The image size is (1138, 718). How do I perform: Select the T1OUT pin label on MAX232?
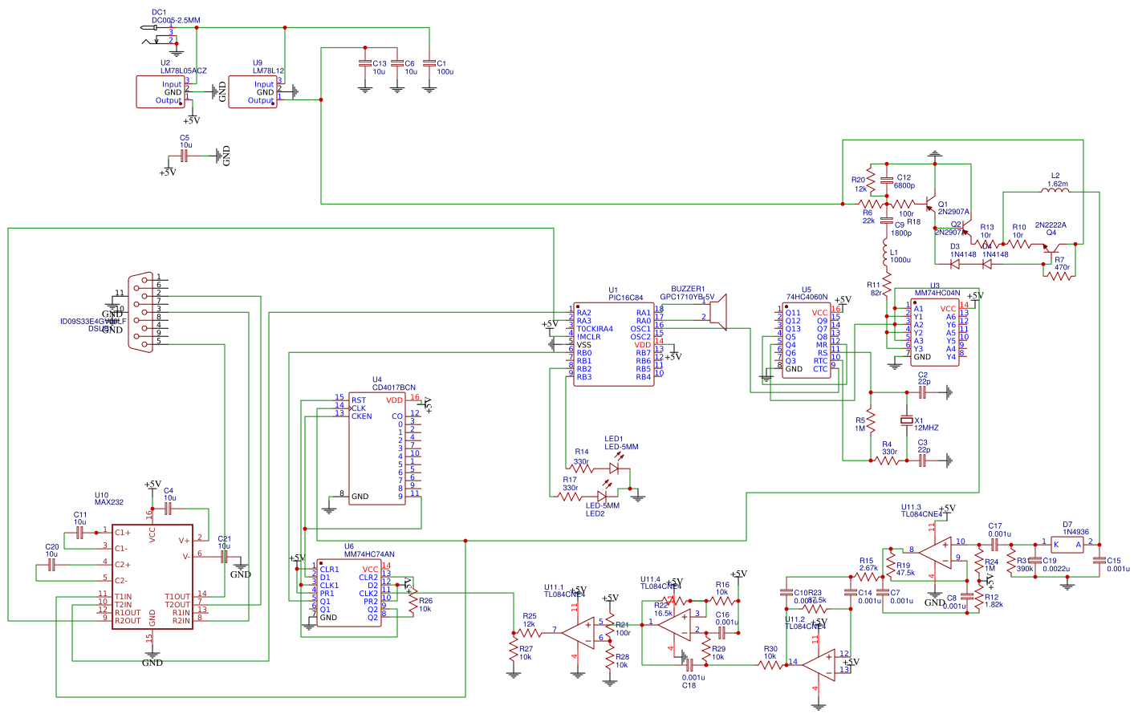177,597
